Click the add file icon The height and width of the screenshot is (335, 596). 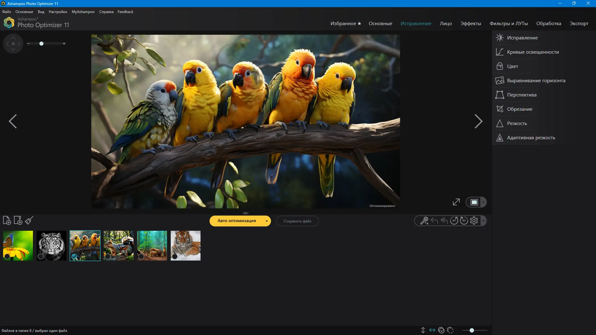tap(7, 221)
